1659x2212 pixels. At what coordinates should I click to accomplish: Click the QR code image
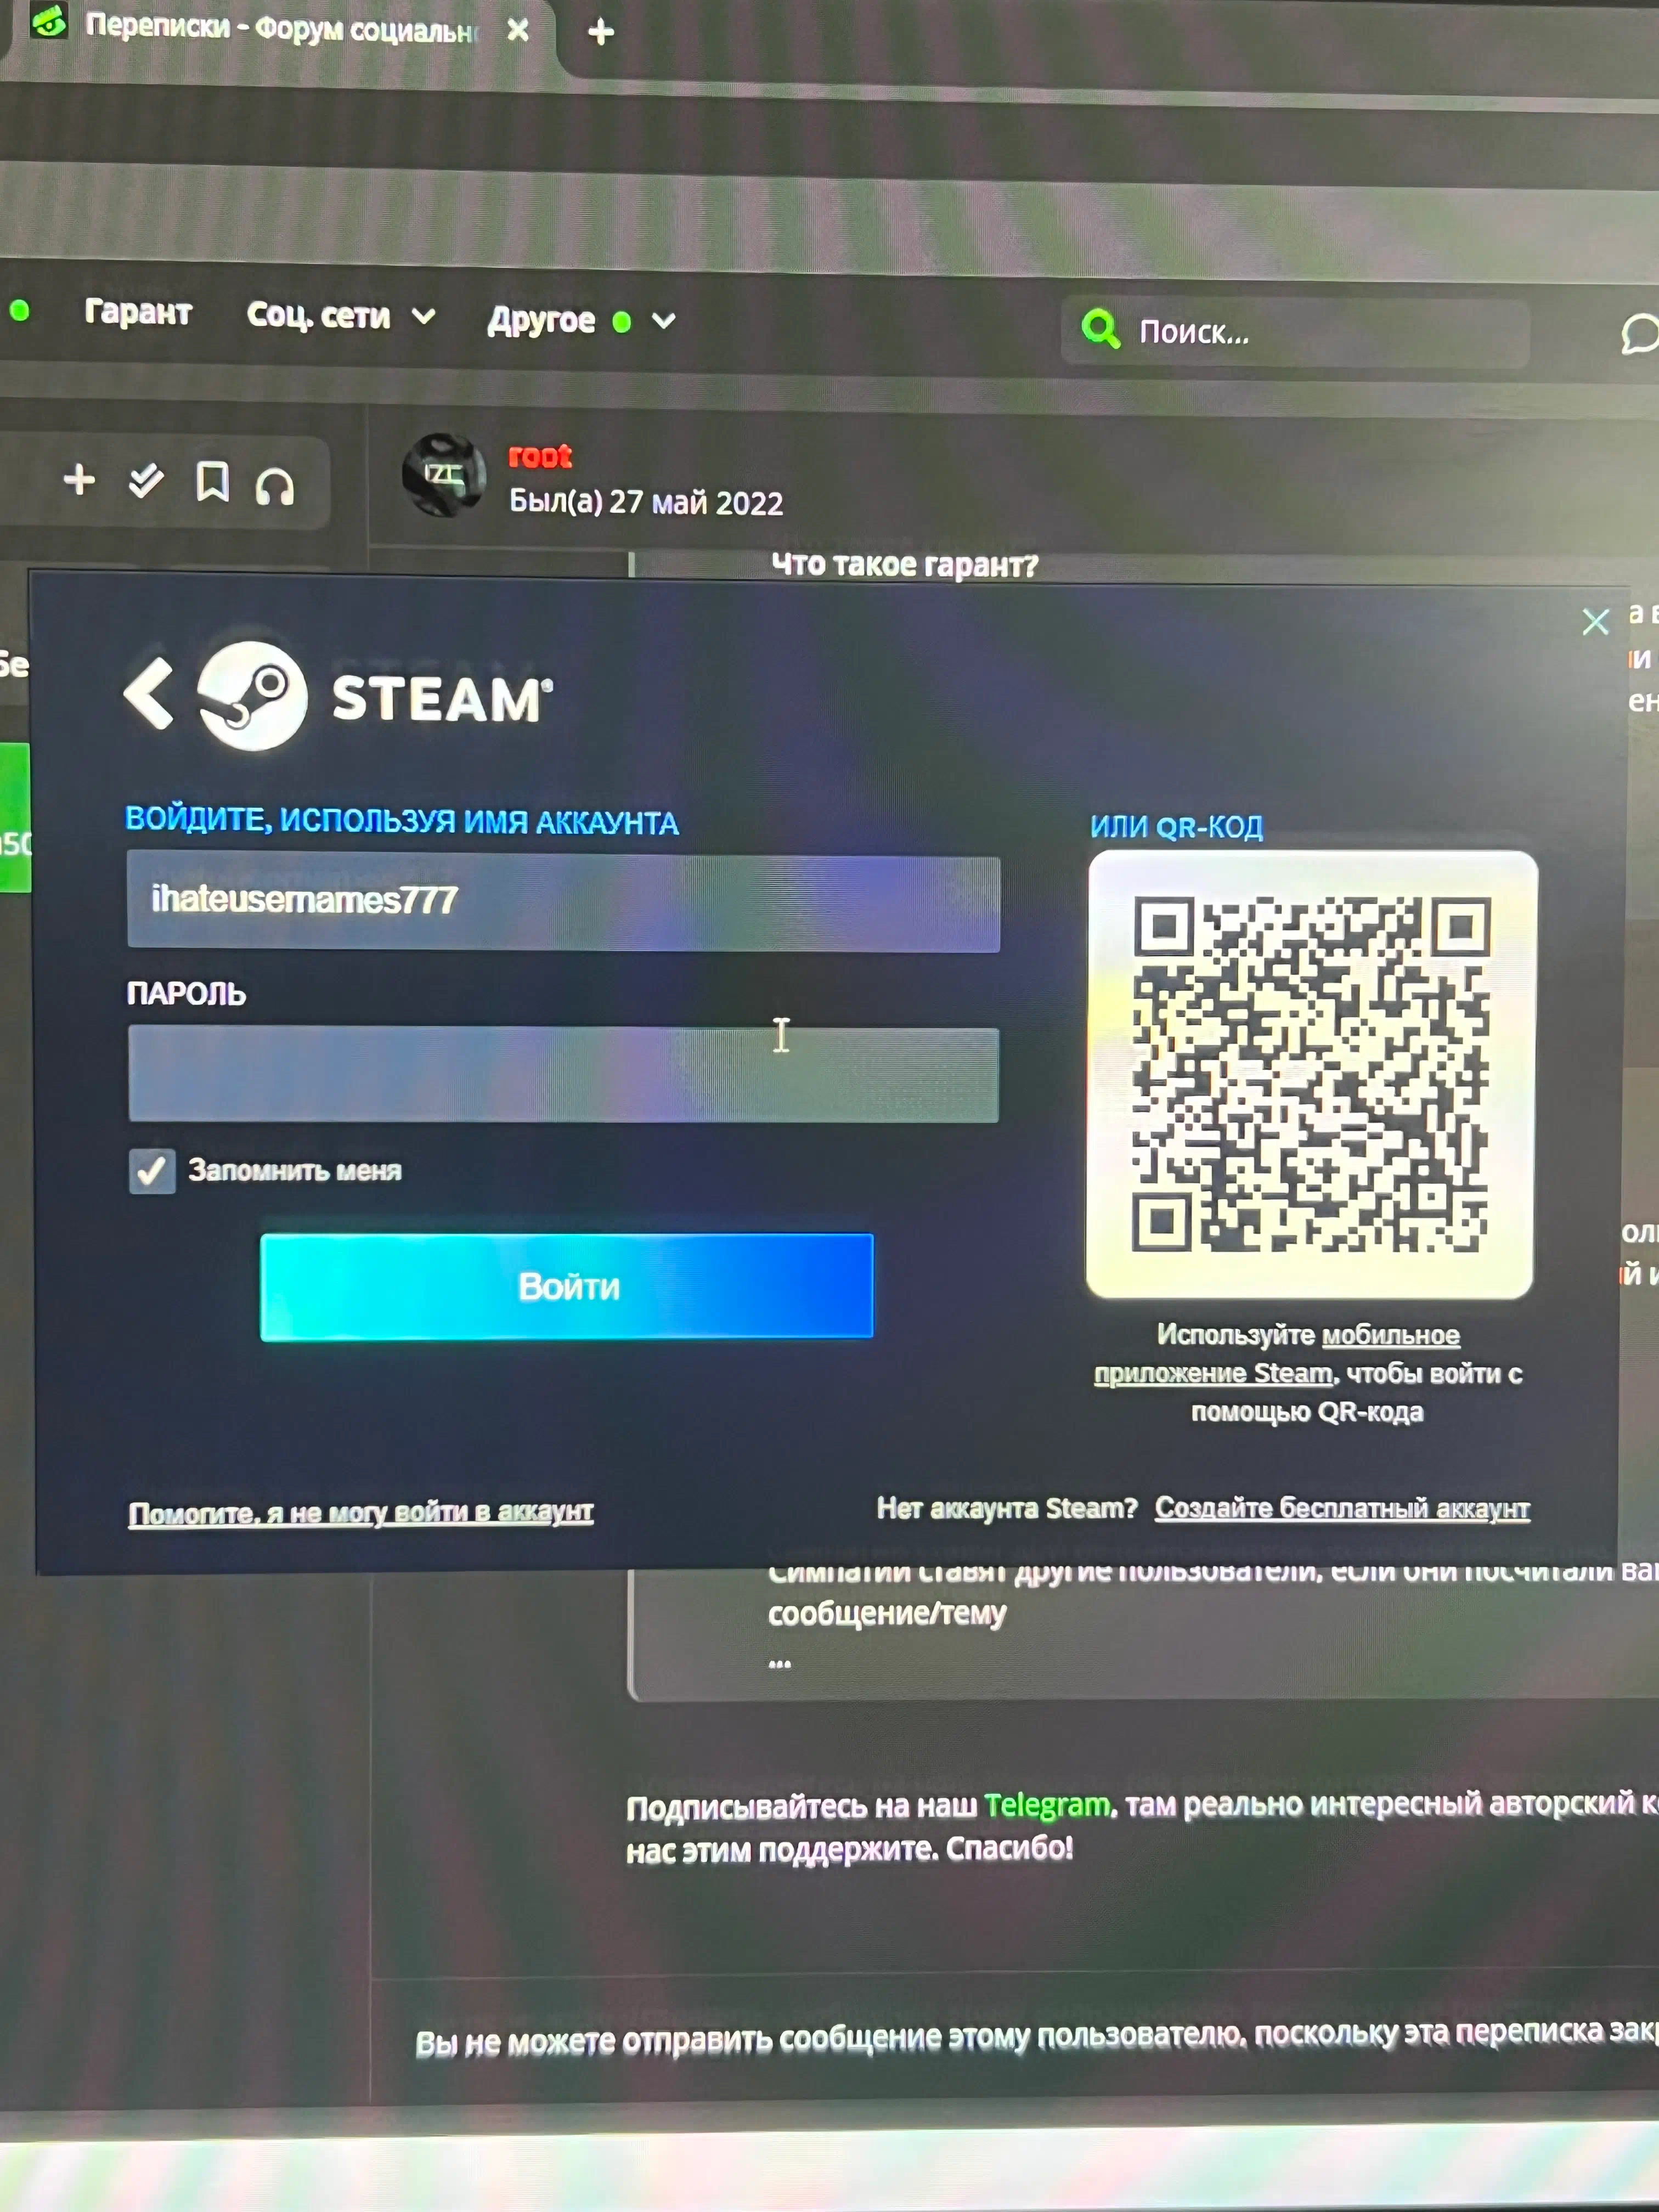[1311, 1074]
